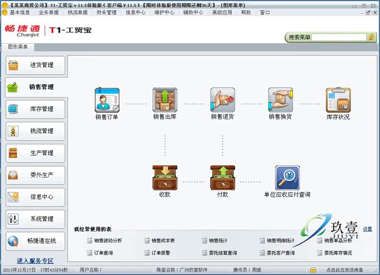Click the 搜索菜单 search input field
Image resolution: width=380 pixels, height=275 pixels.
tap(339, 37)
